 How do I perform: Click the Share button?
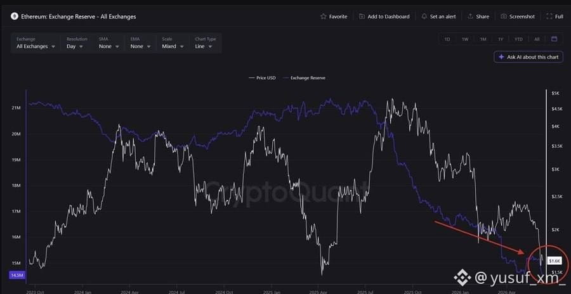click(478, 16)
